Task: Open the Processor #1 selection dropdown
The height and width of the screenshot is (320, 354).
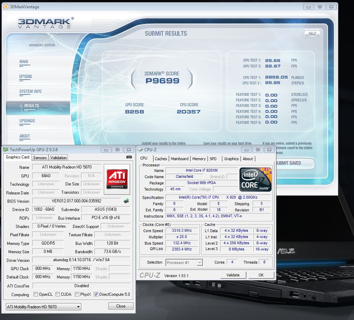Action: click(x=184, y=263)
